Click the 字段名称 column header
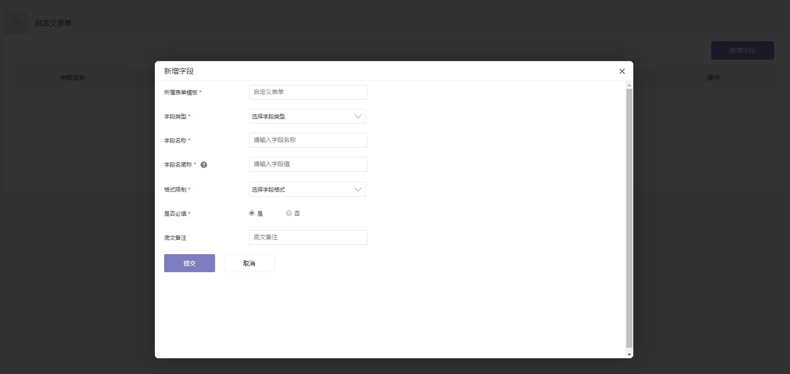Image resolution: width=790 pixels, height=374 pixels. 73,78
